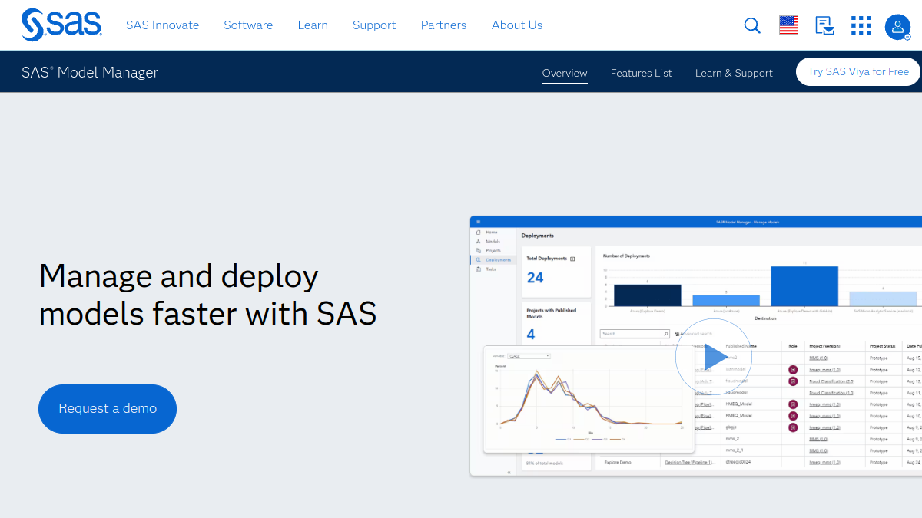The height and width of the screenshot is (518, 922).
Task: Switch to the Features List tab
Action: (x=641, y=73)
